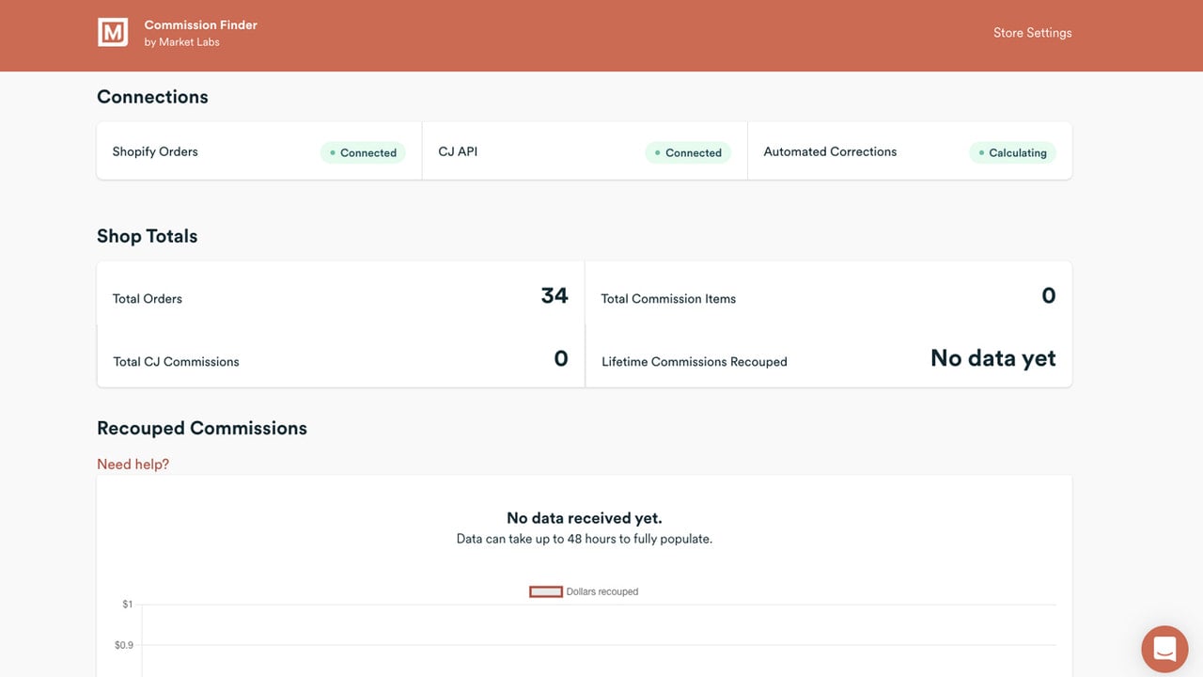Click the Total Orders value 34
The image size is (1203, 677).
pyautogui.click(x=555, y=295)
